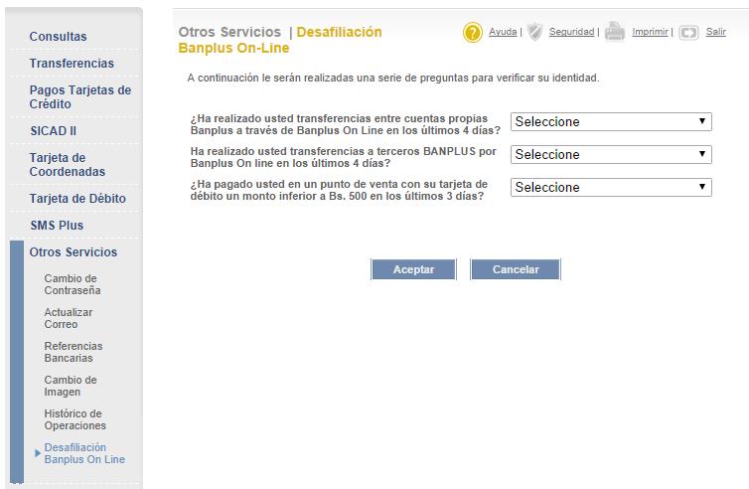
Task: Click the Aceptar button
Action: tap(413, 269)
